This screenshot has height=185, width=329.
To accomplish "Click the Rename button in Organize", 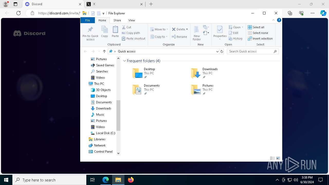I will point(179,37).
